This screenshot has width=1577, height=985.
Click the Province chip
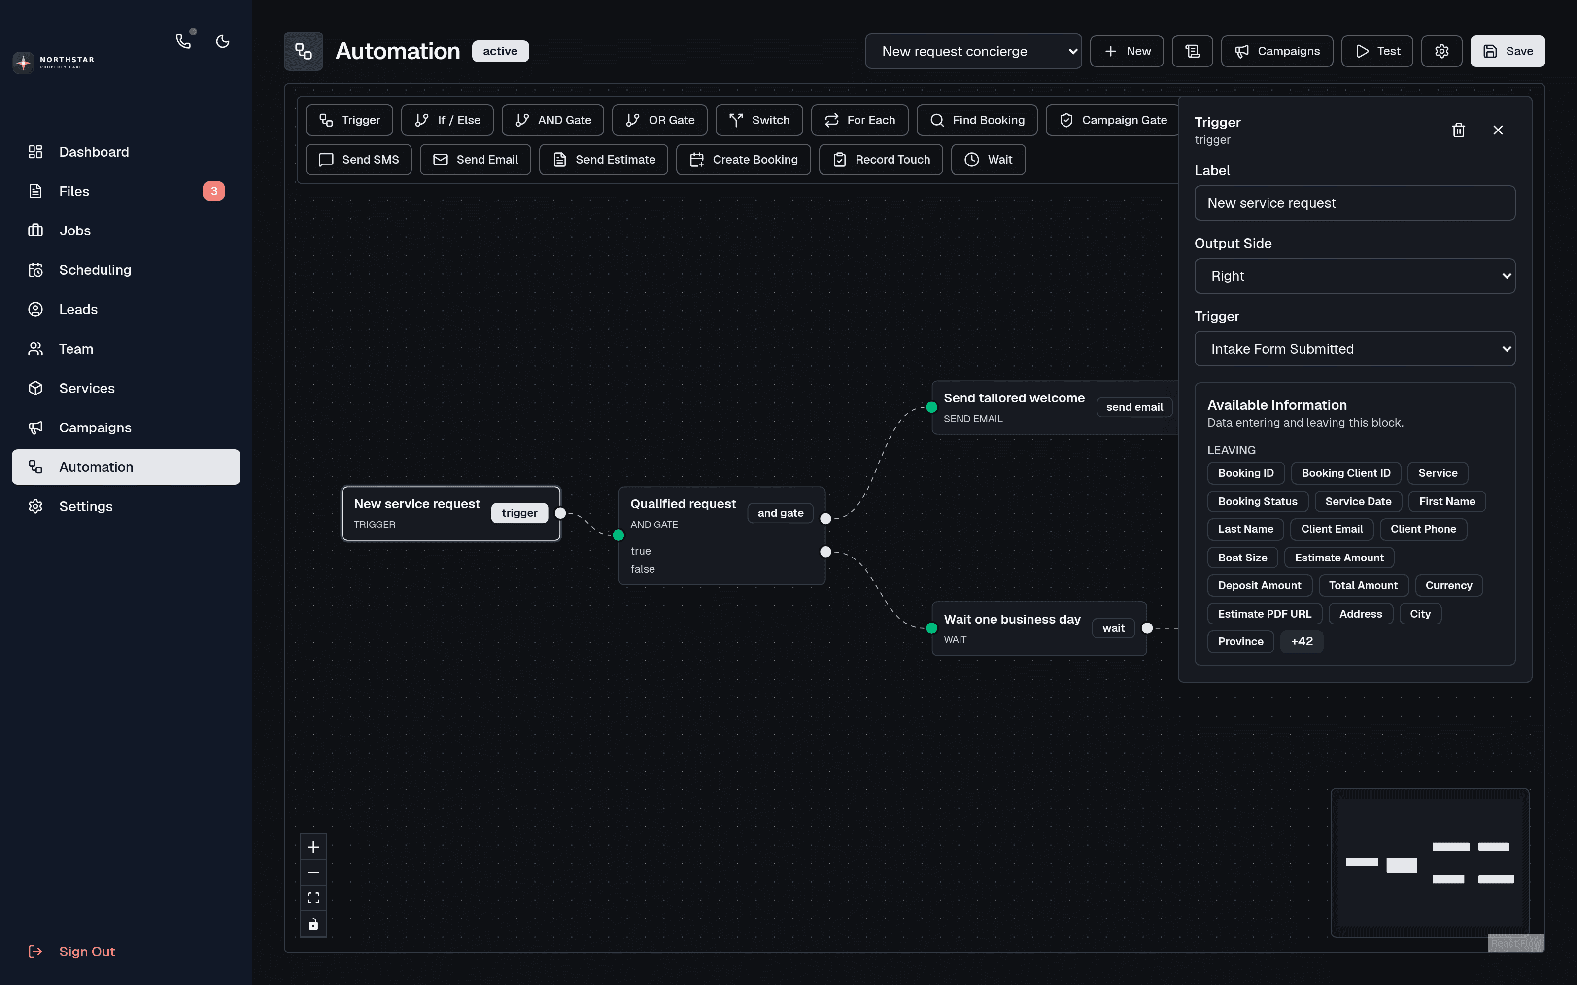(x=1240, y=641)
